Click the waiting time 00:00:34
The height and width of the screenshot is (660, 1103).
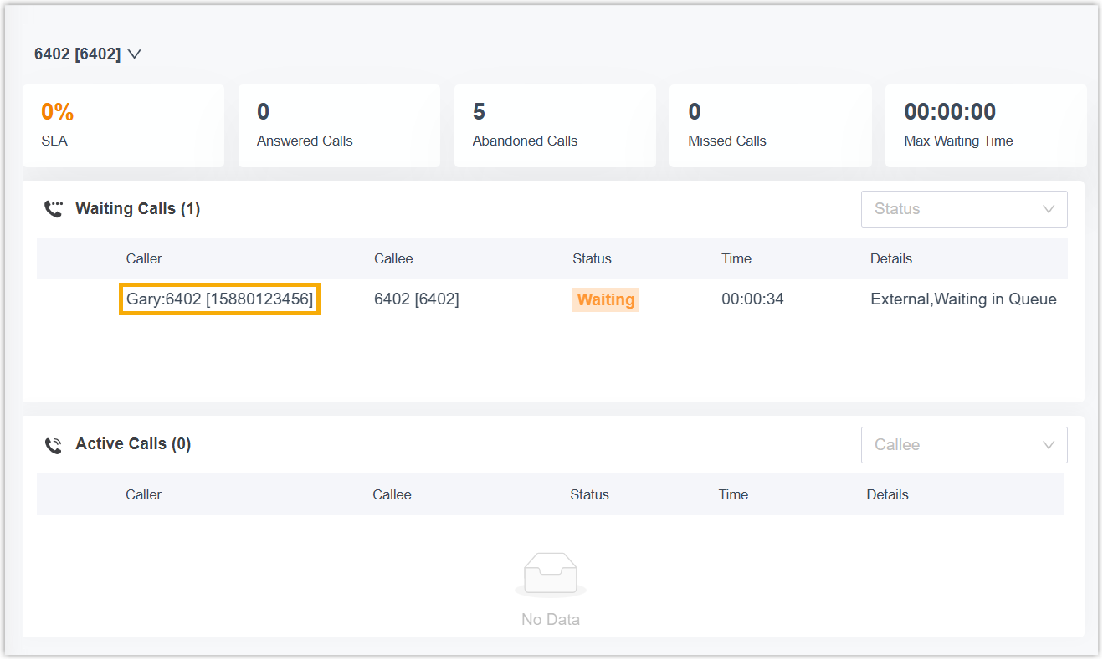pyautogui.click(x=752, y=299)
